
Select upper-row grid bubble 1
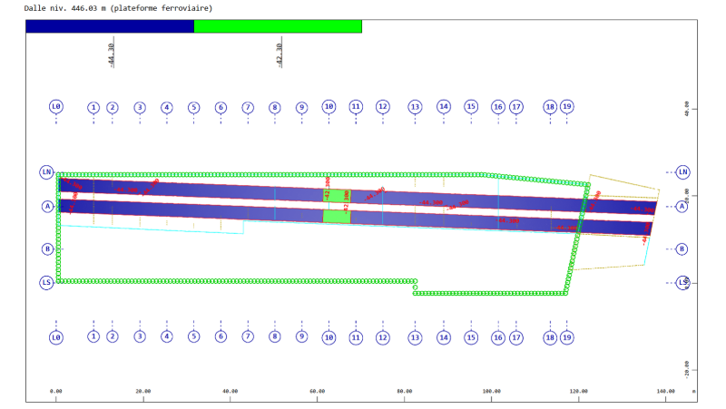point(93,108)
